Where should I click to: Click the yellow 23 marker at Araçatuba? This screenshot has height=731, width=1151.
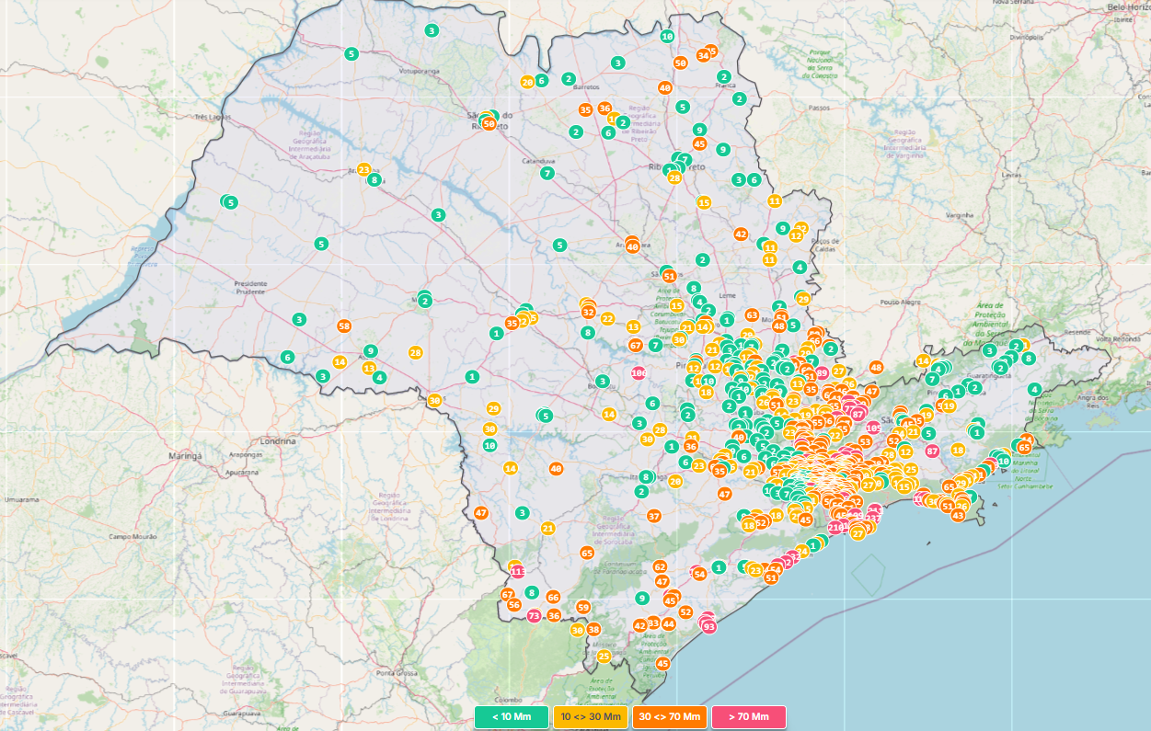coord(363,169)
